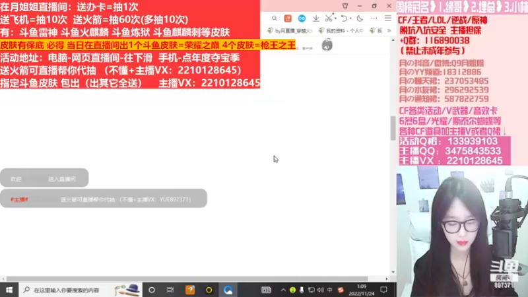Viewport: 528px width, 297px height.
Task: Open the browser downloads icon
Action: tap(316, 18)
